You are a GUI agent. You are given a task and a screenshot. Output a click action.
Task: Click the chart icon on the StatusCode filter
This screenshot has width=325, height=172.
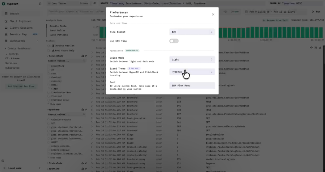click(x=82, y=163)
